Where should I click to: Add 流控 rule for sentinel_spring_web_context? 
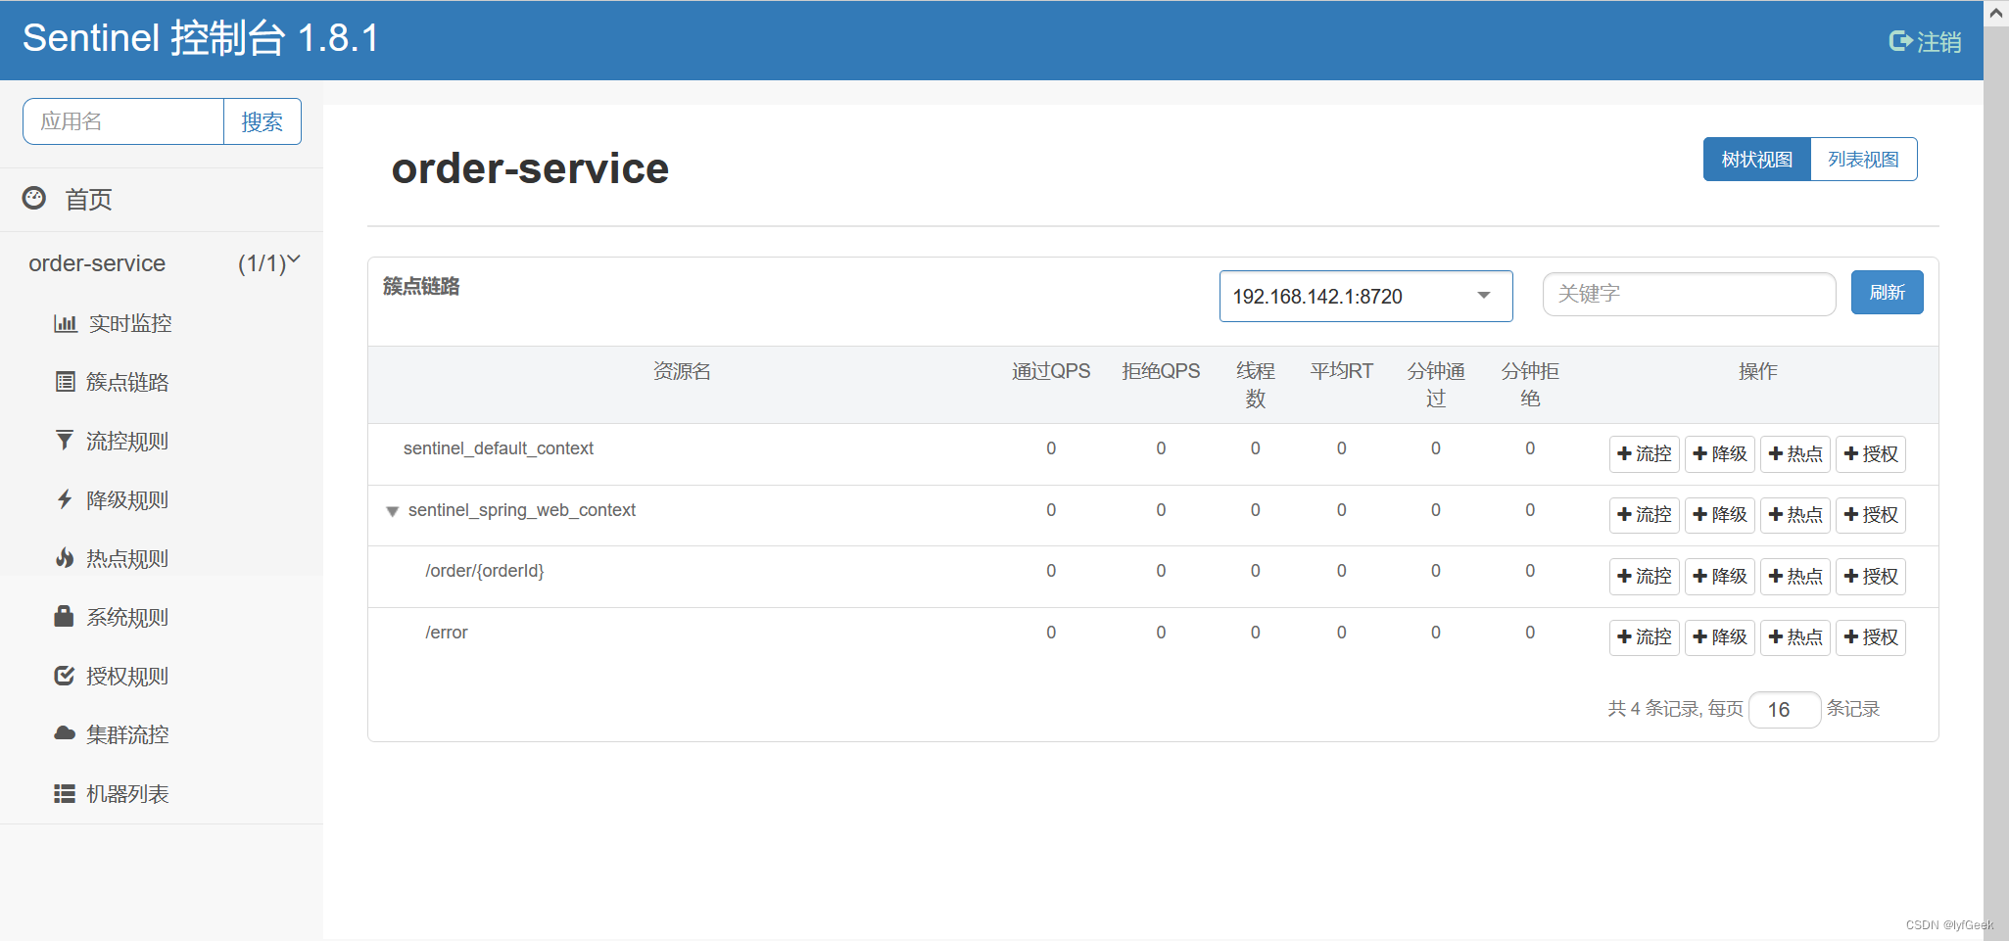point(1644,514)
